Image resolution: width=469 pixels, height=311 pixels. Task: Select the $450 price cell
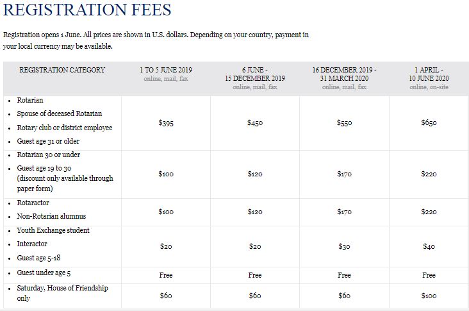click(255, 122)
